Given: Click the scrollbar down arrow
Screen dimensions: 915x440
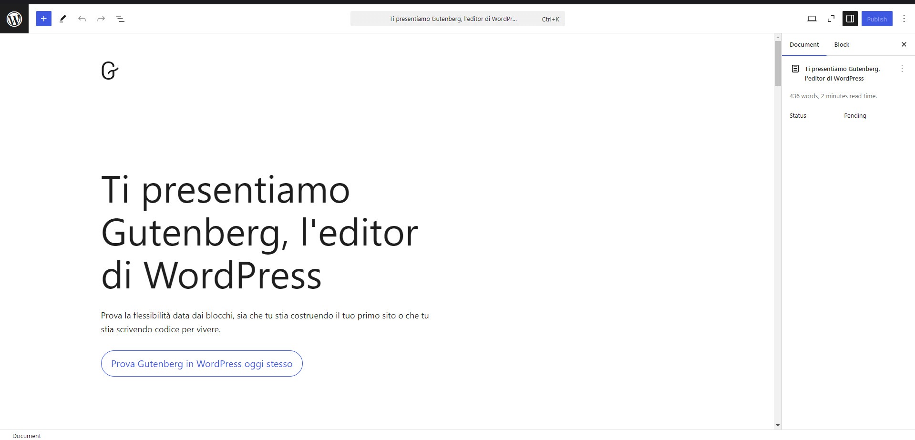Looking at the screenshot, I should tap(777, 424).
